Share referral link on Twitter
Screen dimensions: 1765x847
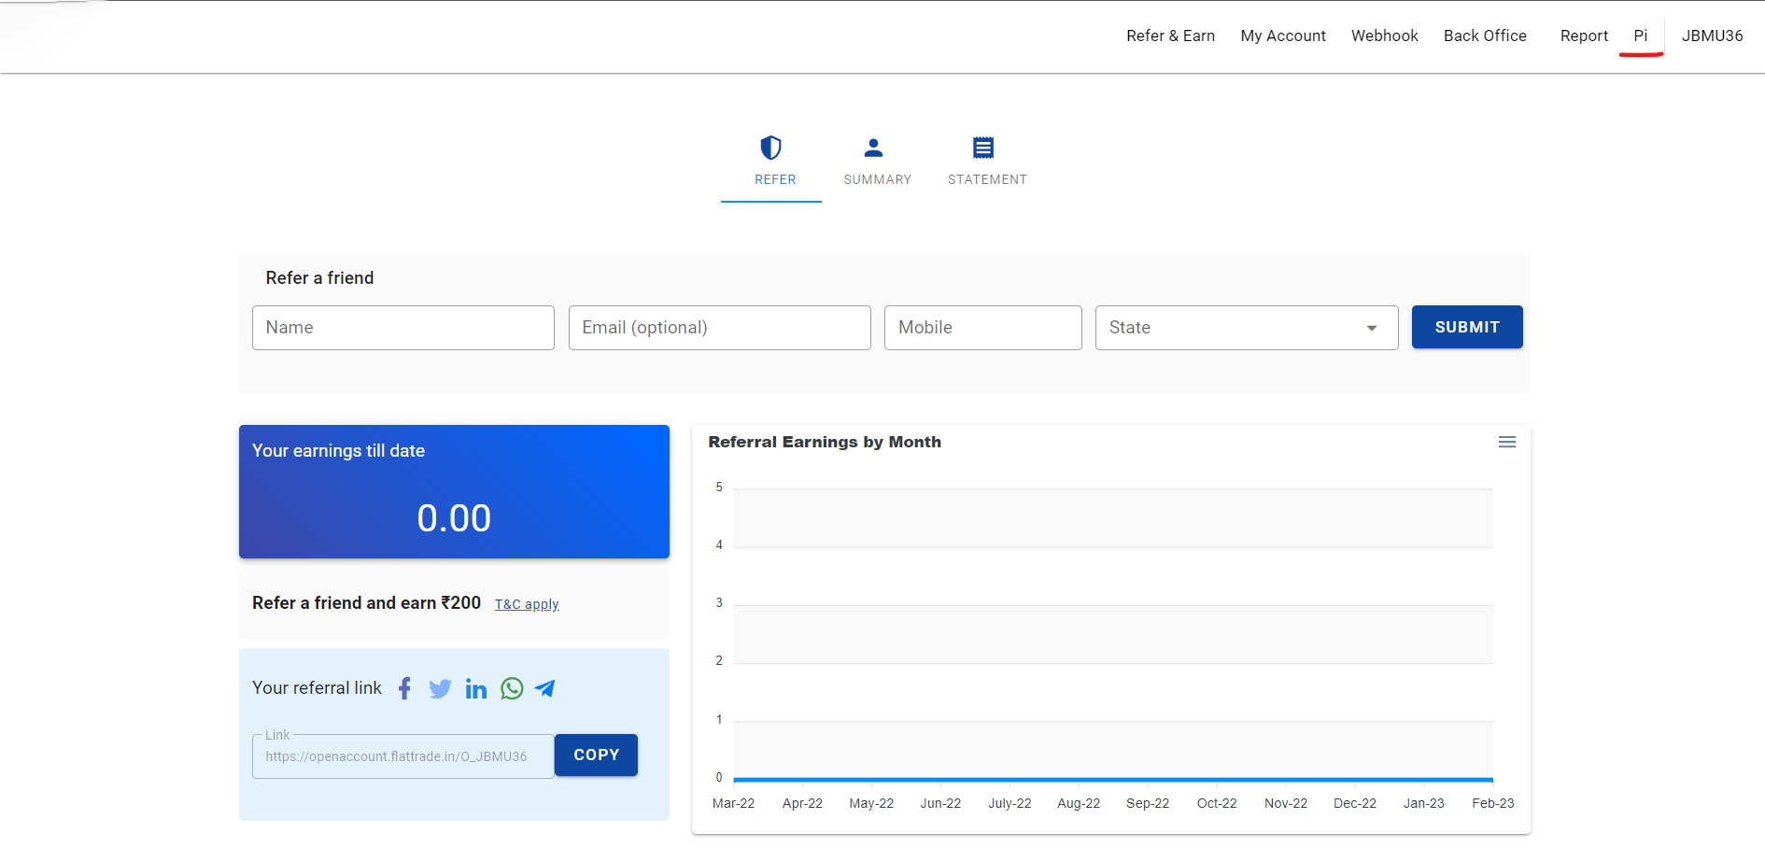tap(440, 689)
